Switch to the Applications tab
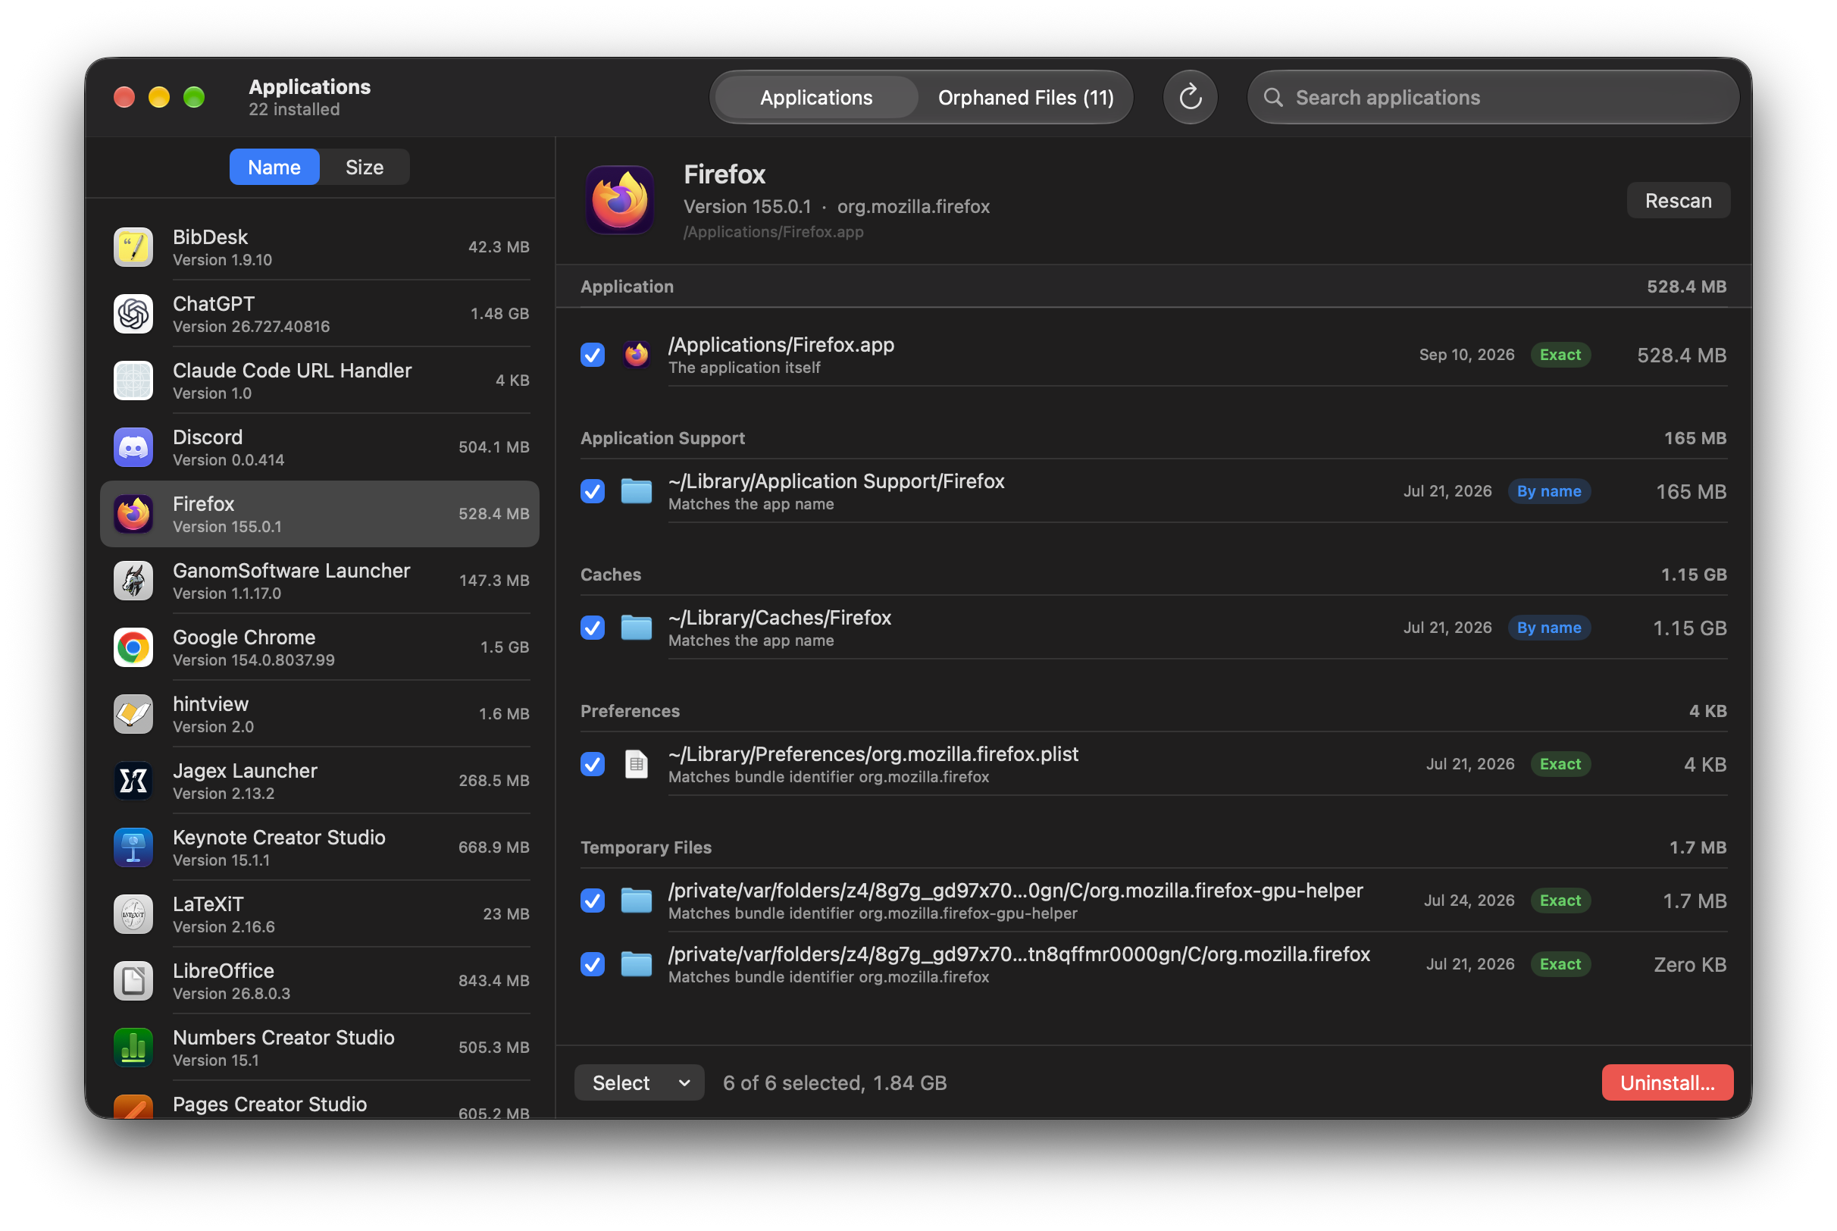 816,97
